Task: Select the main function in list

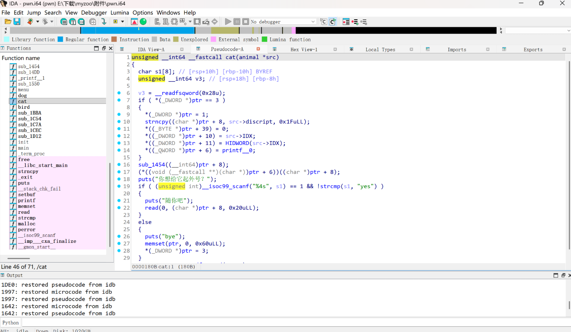Action: click(24, 148)
